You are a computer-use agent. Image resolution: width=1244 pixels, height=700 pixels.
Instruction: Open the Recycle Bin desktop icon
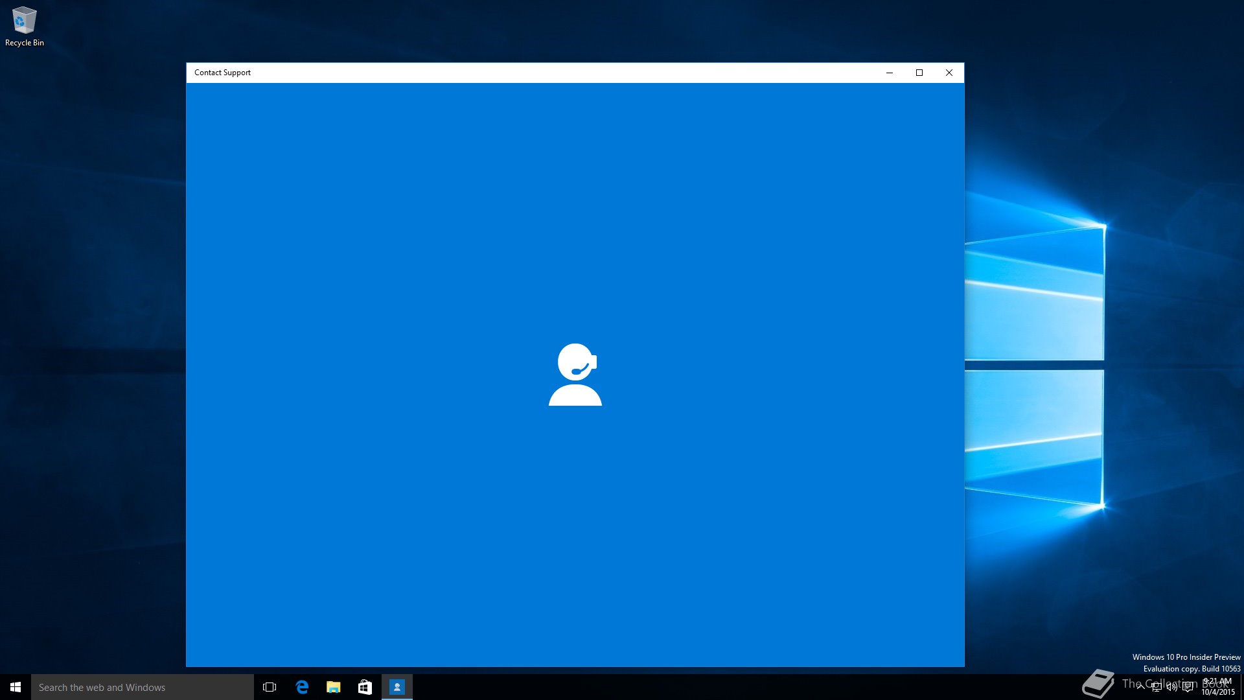click(x=24, y=26)
